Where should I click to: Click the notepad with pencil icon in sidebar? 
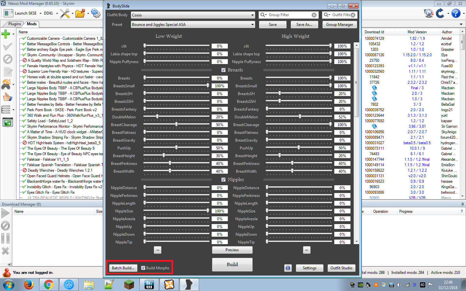click(7, 72)
